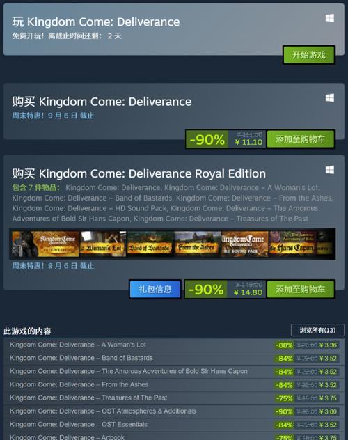Open Band of Bastards DLC row
The height and width of the screenshot is (440, 348).
click(x=172, y=358)
